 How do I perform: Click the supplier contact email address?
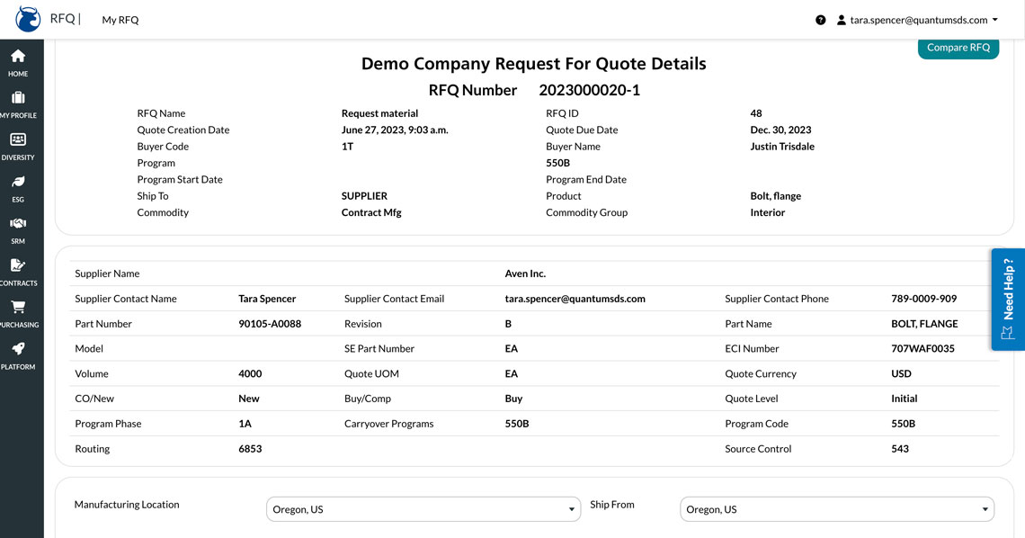[x=575, y=299]
